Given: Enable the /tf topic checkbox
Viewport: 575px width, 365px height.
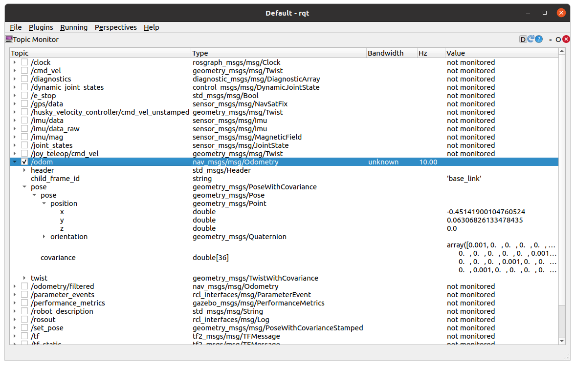Looking at the screenshot, I should click(x=24, y=336).
